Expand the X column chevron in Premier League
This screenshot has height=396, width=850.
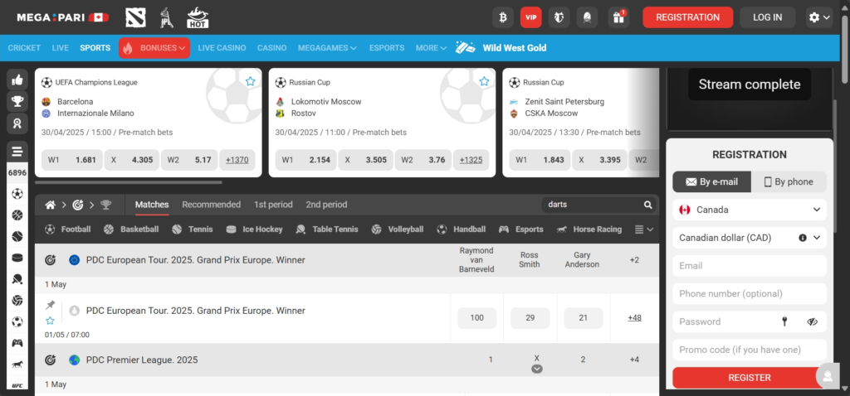tap(537, 369)
